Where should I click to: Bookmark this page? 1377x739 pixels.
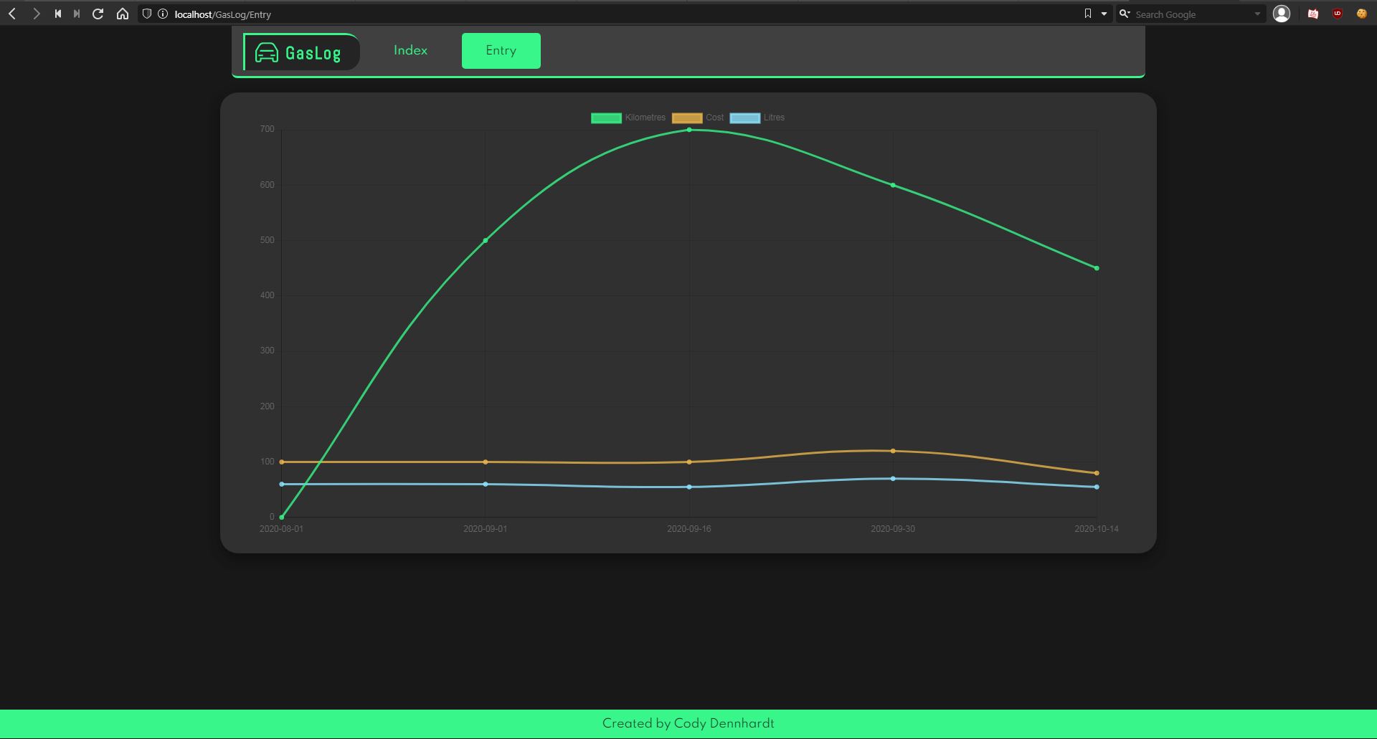click(1087, 14)
